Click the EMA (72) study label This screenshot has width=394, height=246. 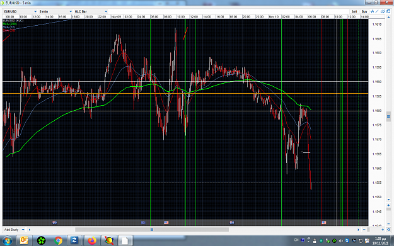[x=9, y=27]
